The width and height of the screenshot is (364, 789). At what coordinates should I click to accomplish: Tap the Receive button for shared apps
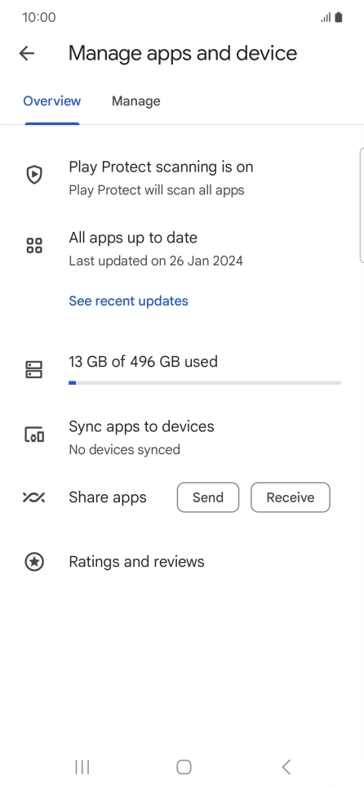(291, 497)
